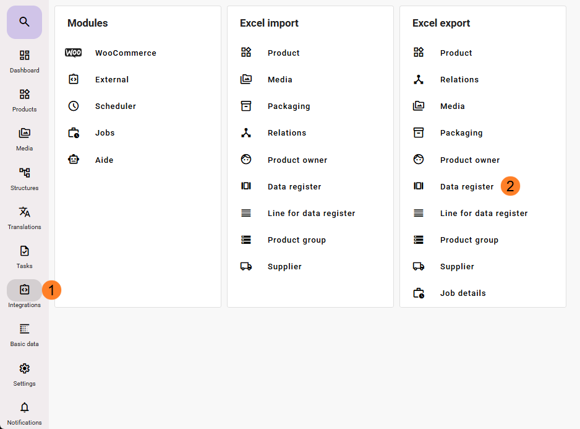Click Data register under Excel export
Screen dimensions: 580x429
point(466,187)
